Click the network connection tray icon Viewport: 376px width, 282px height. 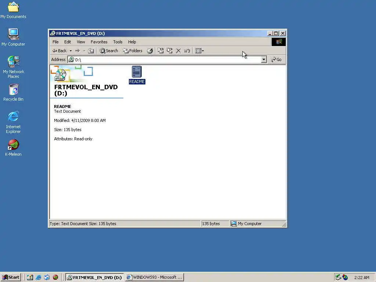(x=338, y=278)
